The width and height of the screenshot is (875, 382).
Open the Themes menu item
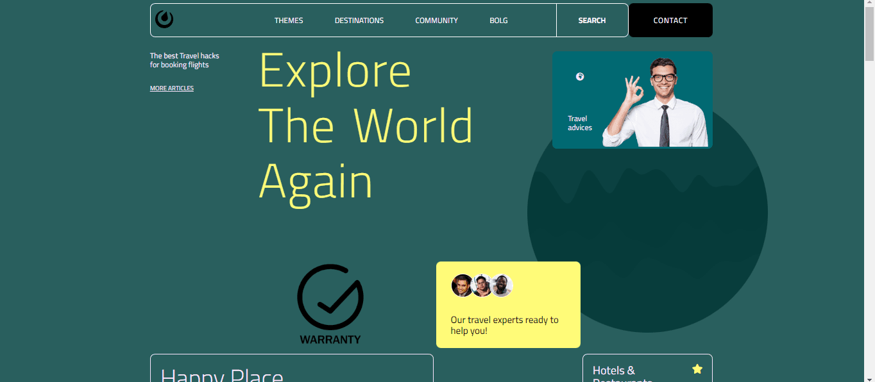coord(289,21)
